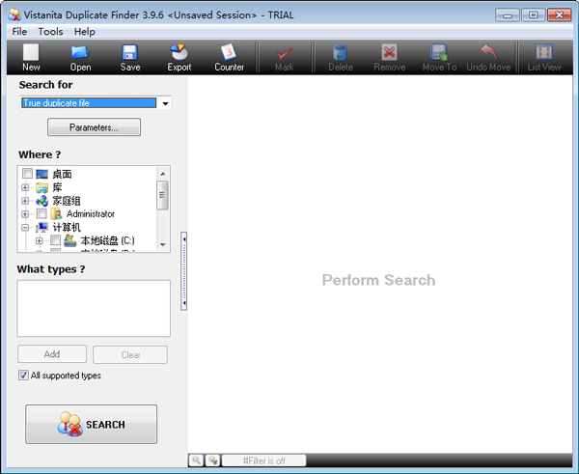Image resolution: width=579 pixels, height=474 pixels.
Task: Click the Administrator user icon
Action: pos(56,213)
